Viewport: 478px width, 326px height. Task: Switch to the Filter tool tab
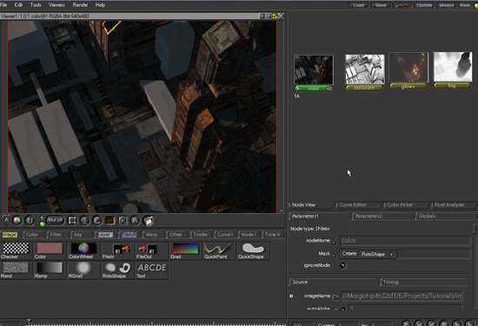click(x=56, y=235)
